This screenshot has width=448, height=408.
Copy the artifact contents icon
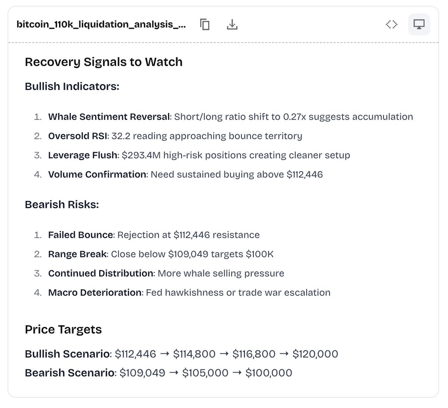pos(205,25)
